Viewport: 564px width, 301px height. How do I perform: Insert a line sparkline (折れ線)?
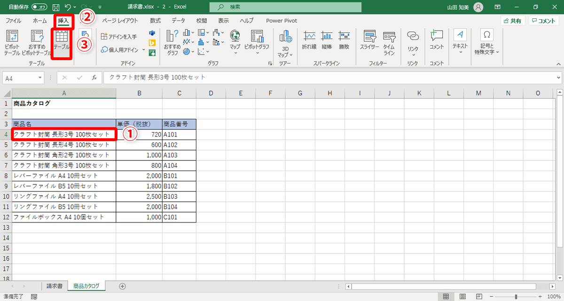pyautogui.click(x=309, y=40)
